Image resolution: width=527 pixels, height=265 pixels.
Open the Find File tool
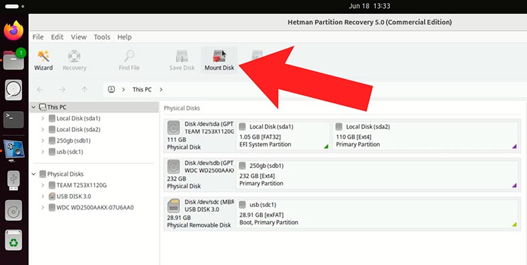[129, 60]
